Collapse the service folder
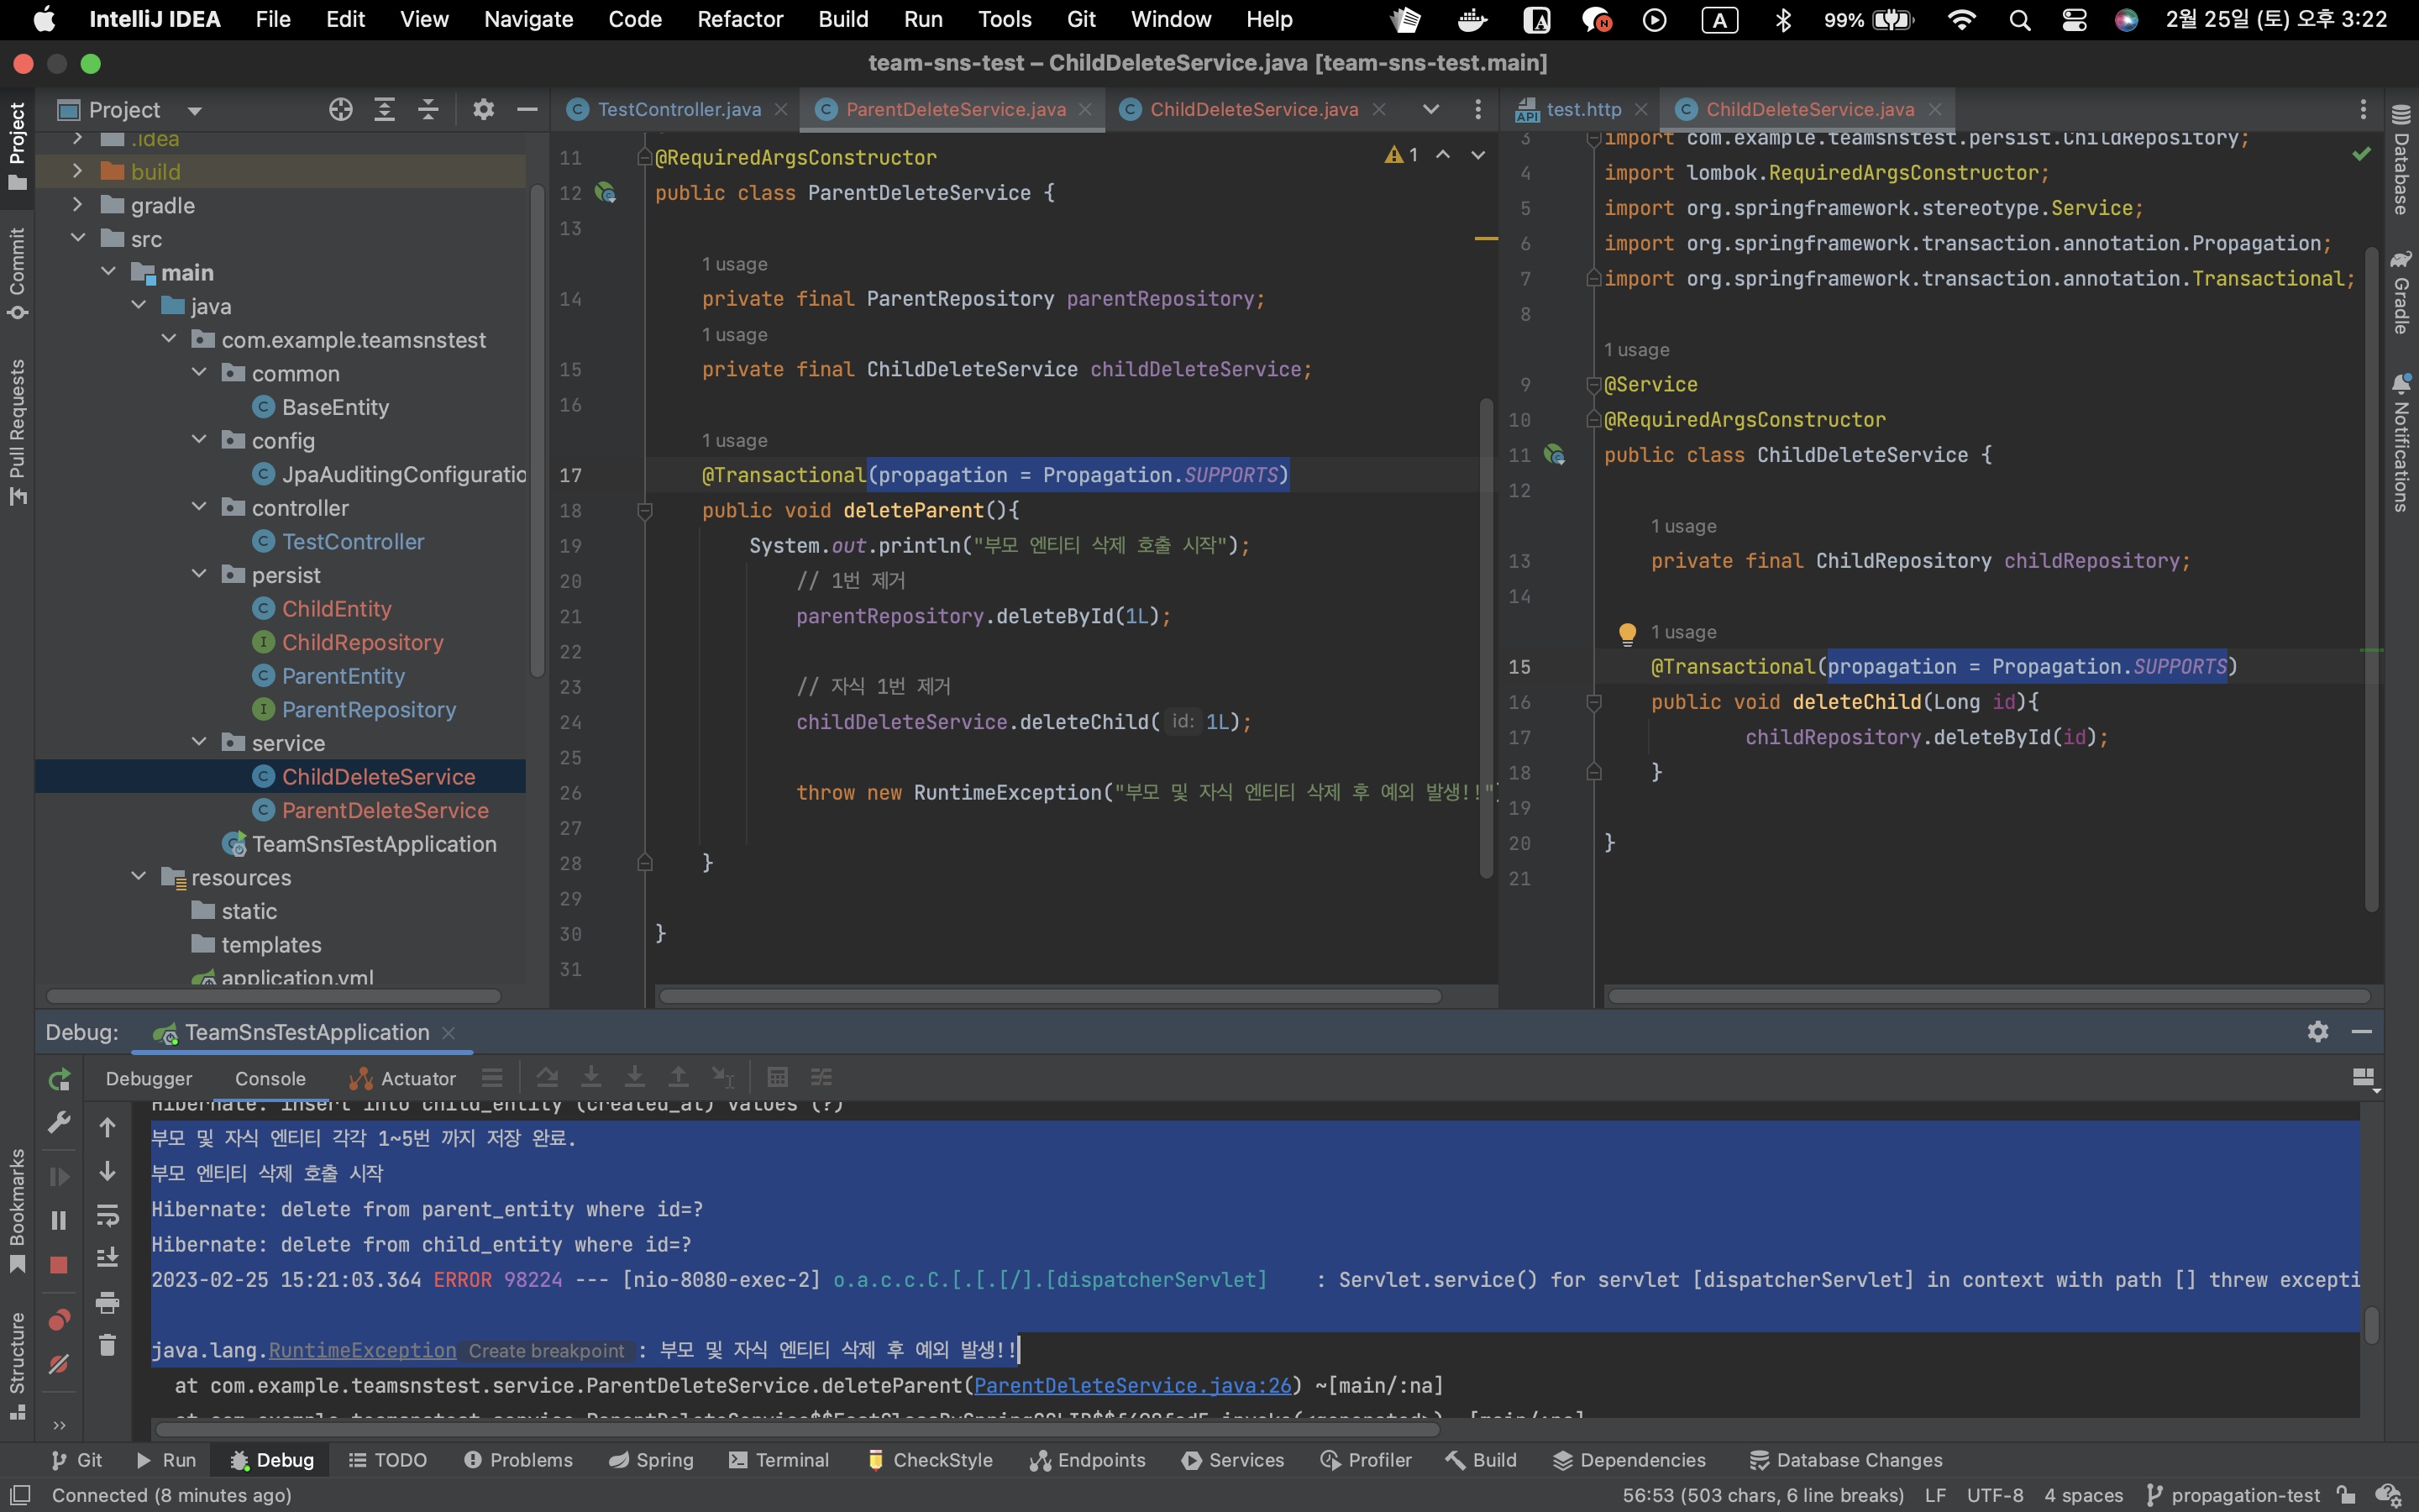 (199, 742)
